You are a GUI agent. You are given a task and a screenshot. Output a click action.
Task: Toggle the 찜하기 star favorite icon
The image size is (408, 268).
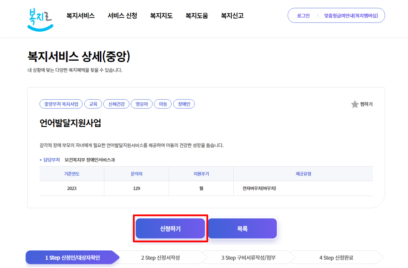(355, 104)
